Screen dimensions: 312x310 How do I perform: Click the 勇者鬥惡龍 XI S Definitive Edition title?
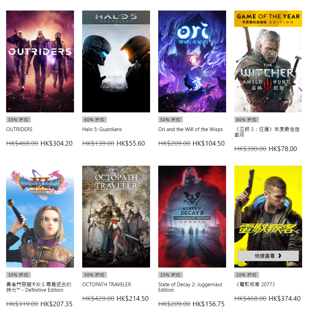point(39,287)
